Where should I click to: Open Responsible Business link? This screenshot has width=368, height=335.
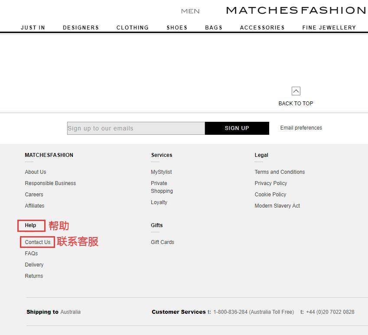[x=50, y=183]
